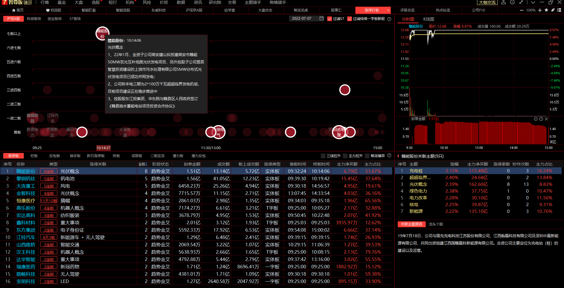Sort themes by 涨幅 column header
The width and height of the screenshot is (564, 288).
tap(454, 164)
